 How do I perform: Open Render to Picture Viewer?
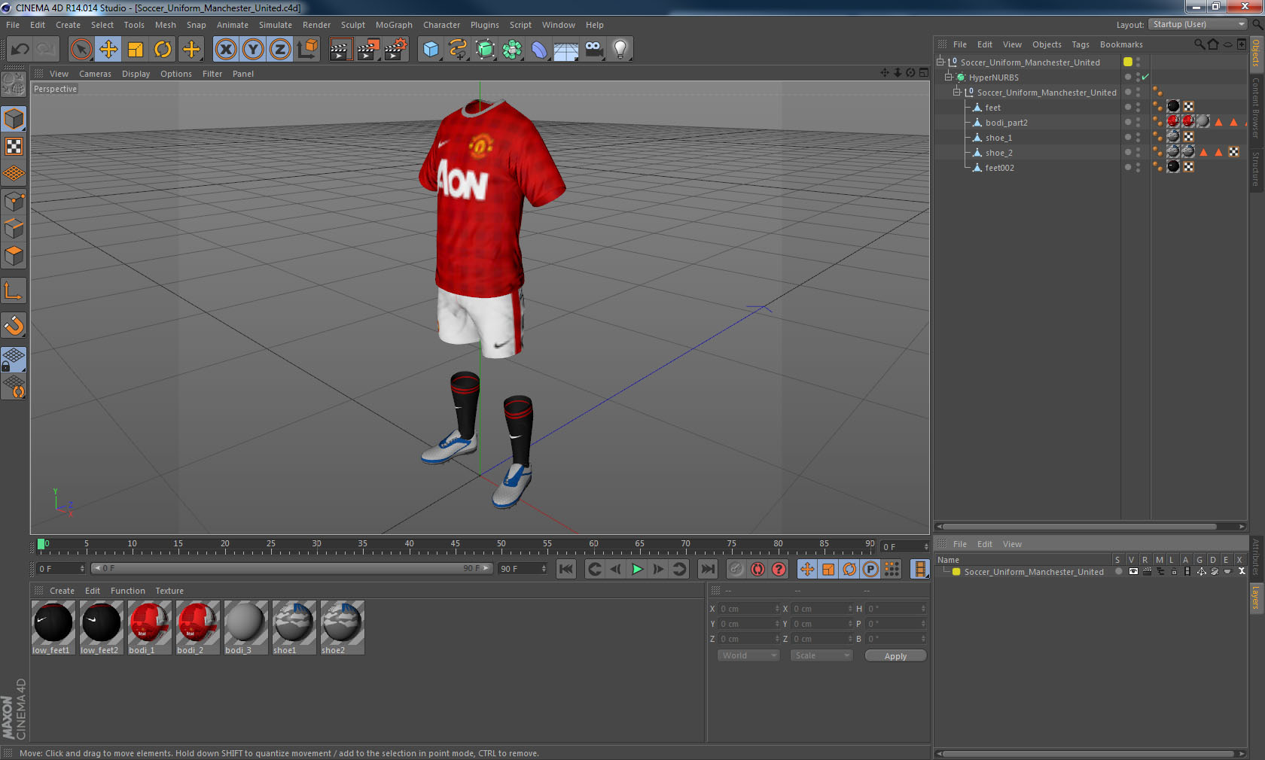click(x=368, y=50)
